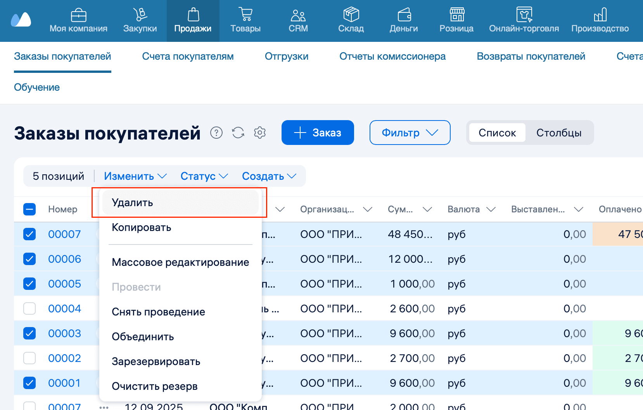Open the CRM section
This screenshot has width=643, height=410.
point(298,21)
